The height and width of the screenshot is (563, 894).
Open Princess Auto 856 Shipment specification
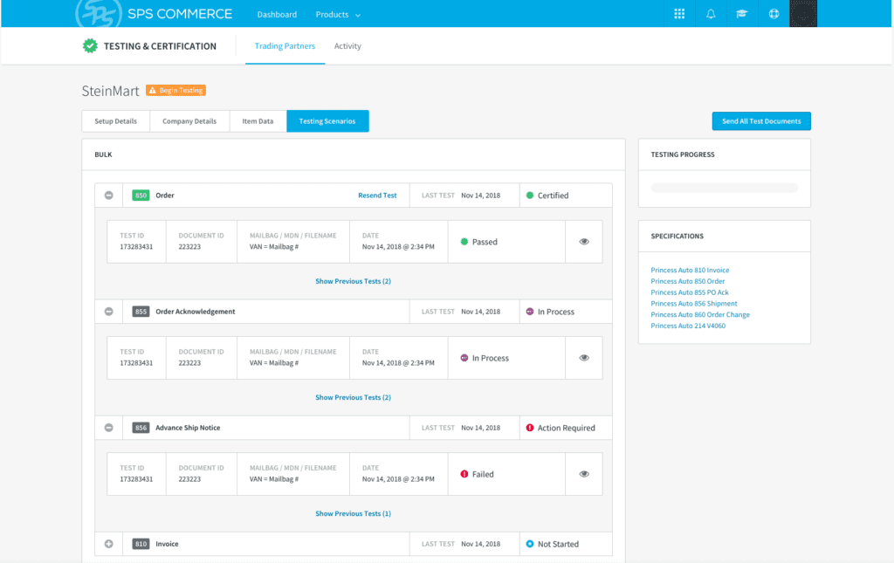[694, 304]
